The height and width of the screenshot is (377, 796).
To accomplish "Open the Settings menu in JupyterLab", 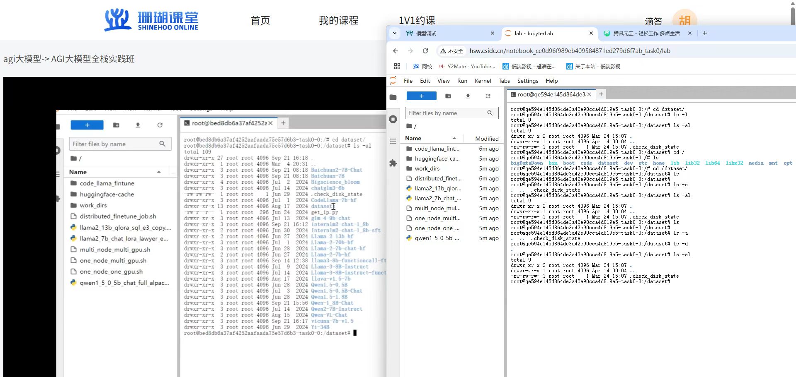I will tap(527, 81).
